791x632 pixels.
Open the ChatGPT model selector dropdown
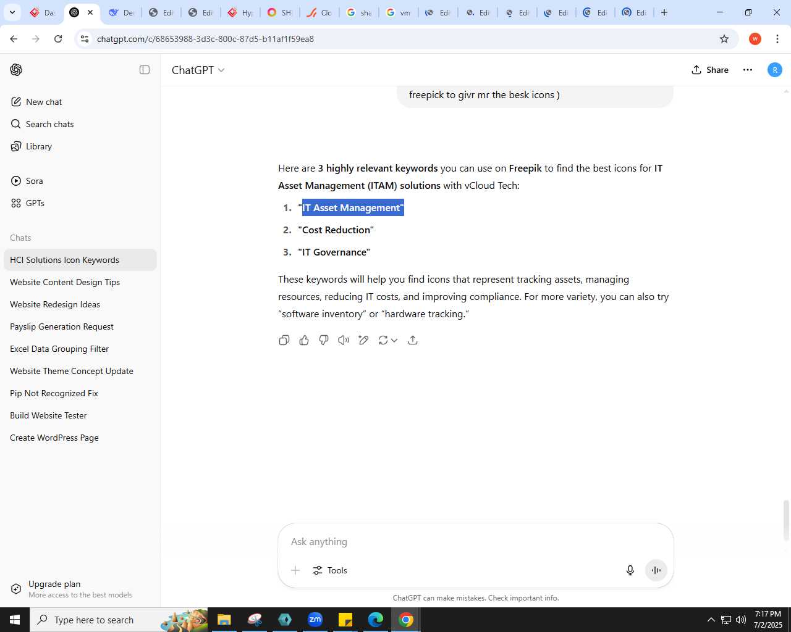198,70
